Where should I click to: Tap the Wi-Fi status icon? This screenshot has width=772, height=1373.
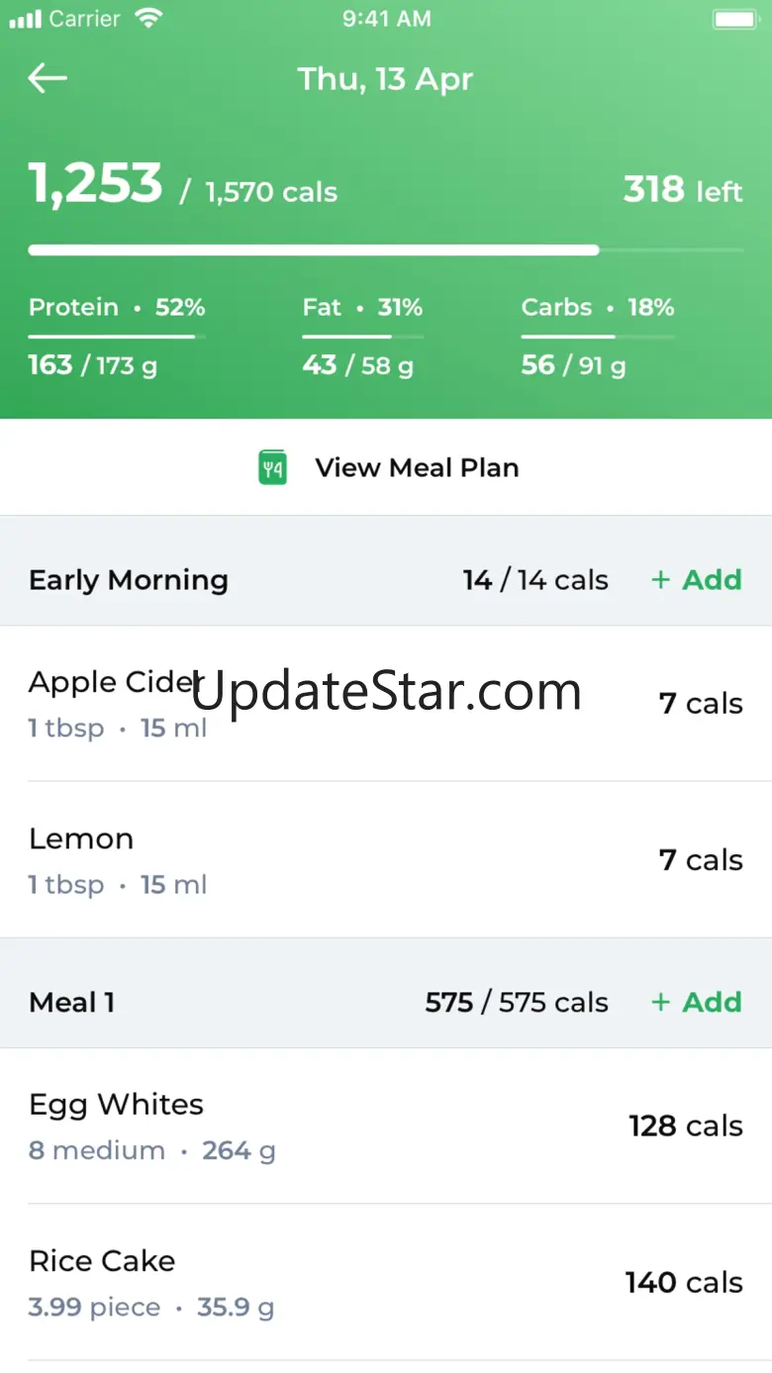148,19
